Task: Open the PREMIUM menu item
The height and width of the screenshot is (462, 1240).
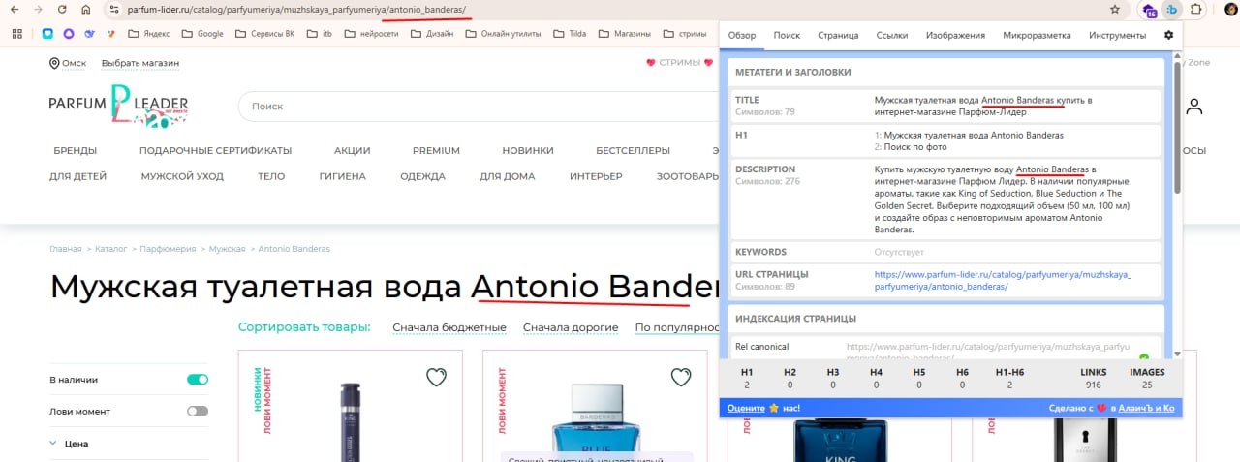Action: click(436, 150)
